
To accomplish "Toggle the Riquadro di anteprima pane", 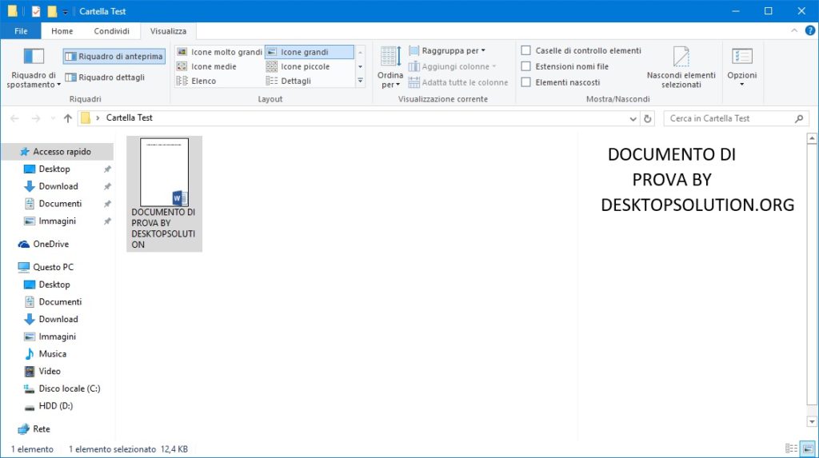I will pos(114,57).
